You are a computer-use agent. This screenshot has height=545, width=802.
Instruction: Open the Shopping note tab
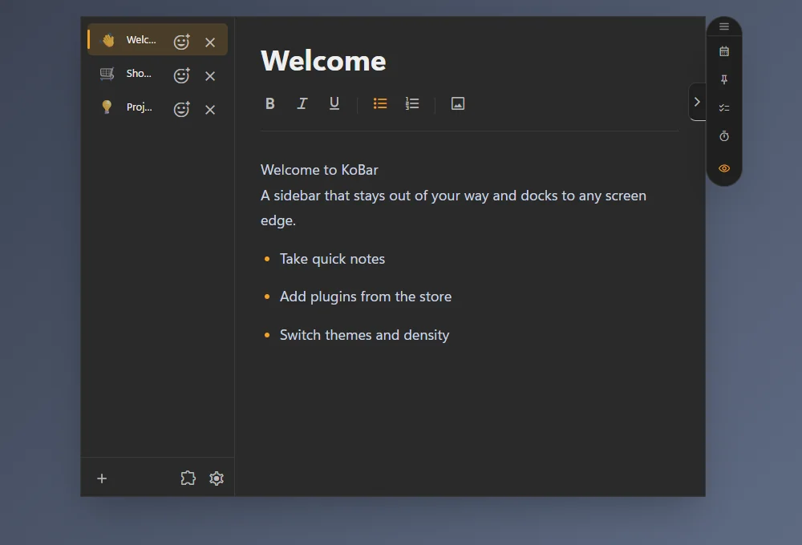(x=157, y=74)
